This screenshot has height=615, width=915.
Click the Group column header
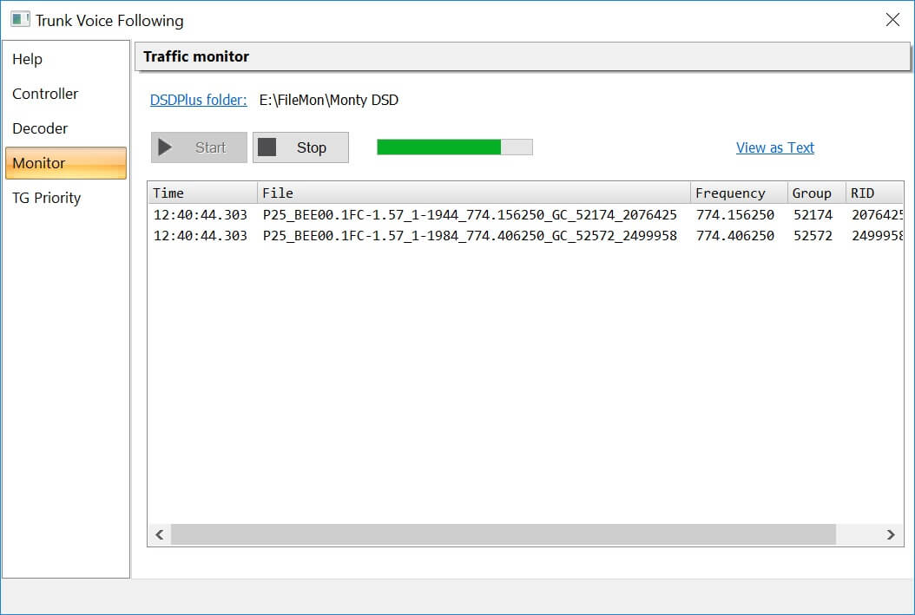814,193
